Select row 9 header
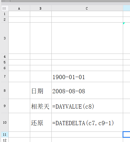Image resolution: width=130 pixels, height=142 pixels. coord(5,106)
